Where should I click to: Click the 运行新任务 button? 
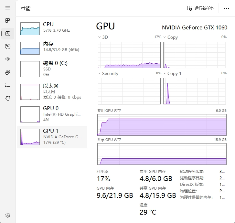[x=200, y=8]
